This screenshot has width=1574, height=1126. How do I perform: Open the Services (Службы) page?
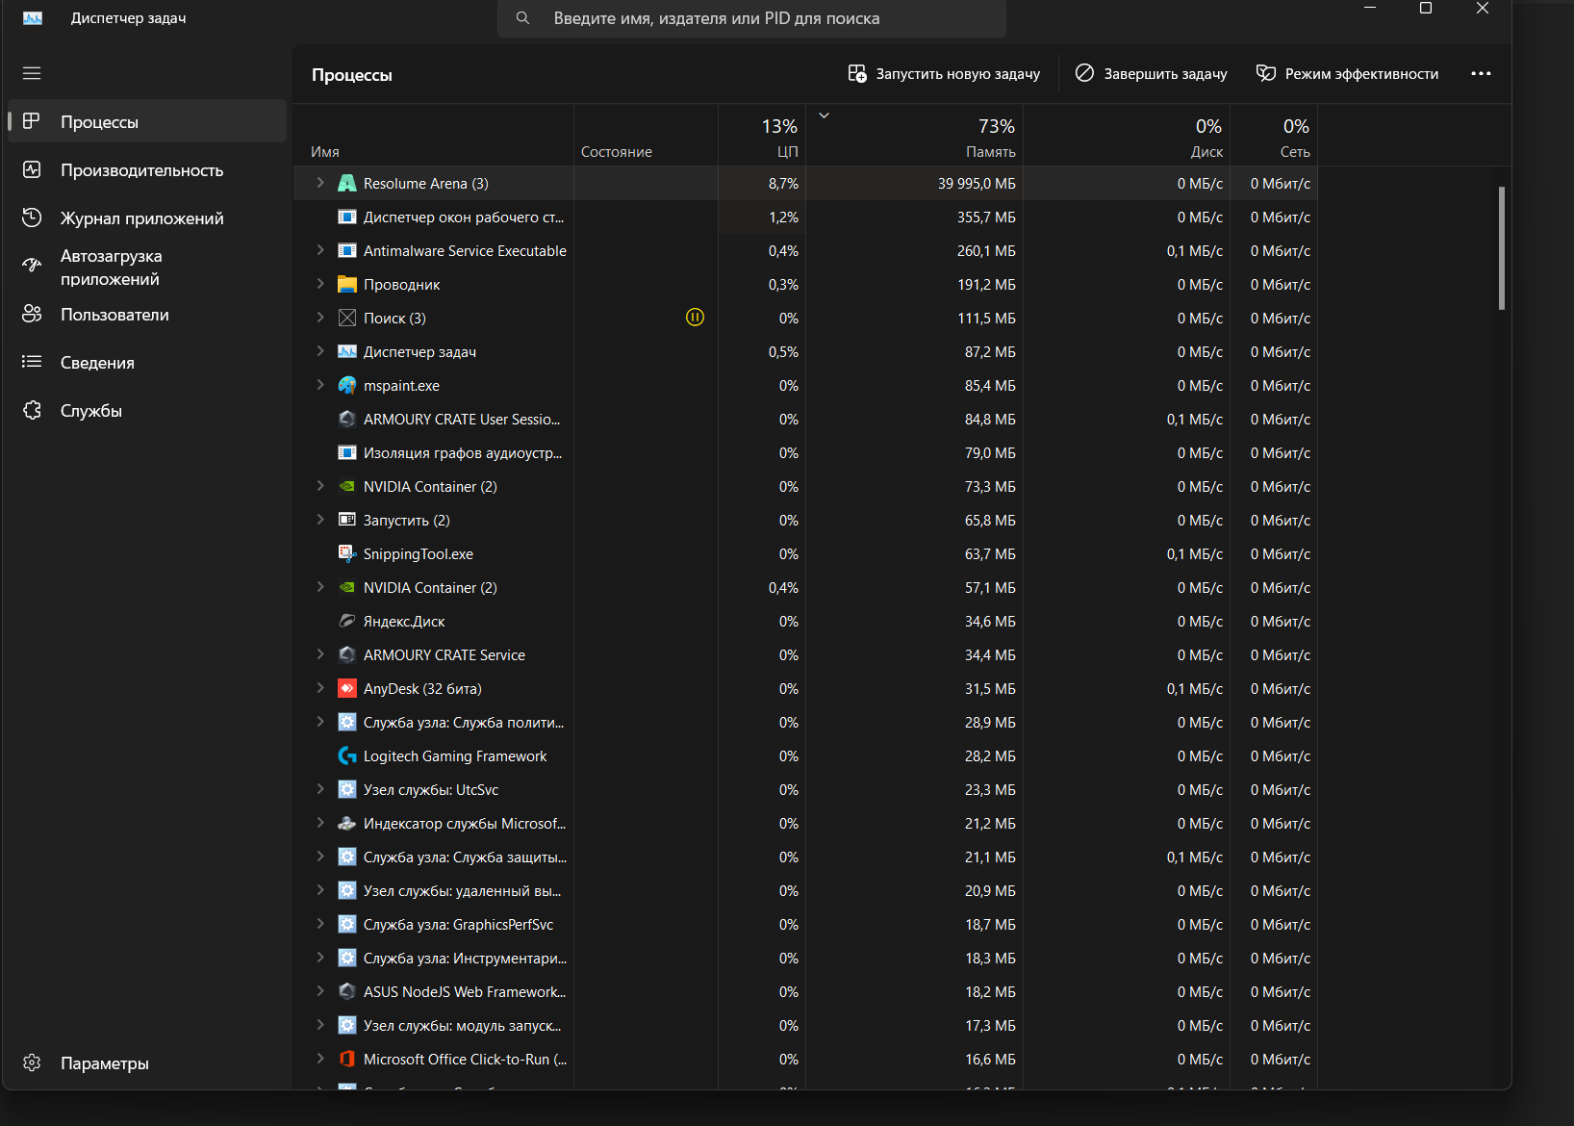pyautogui.click(x=90, y=411)
